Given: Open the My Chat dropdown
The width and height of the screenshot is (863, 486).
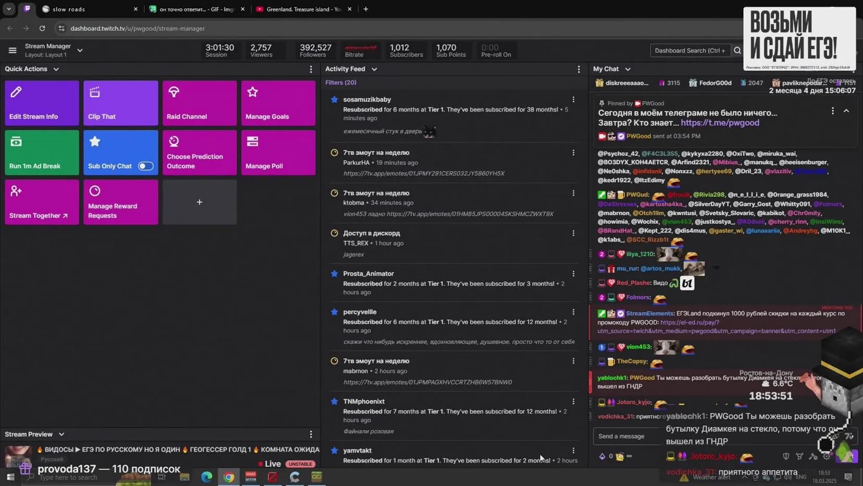Looking at the screenshot, I should (627, 69).
